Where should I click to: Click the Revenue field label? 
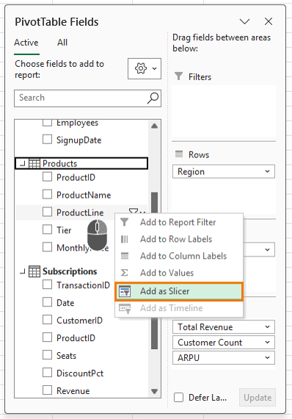(73, 390)
